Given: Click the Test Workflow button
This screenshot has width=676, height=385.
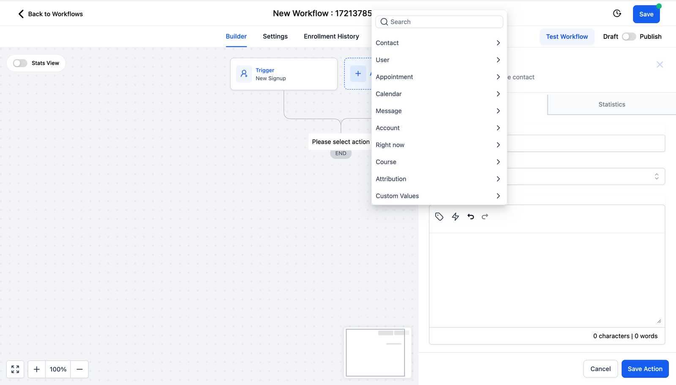Looking at the screenshot, I should (567, 37).
